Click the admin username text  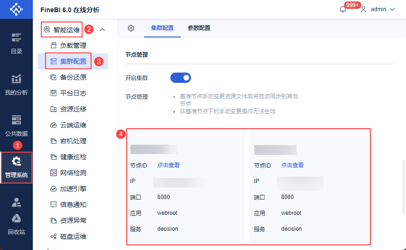(x=378, y=9)
